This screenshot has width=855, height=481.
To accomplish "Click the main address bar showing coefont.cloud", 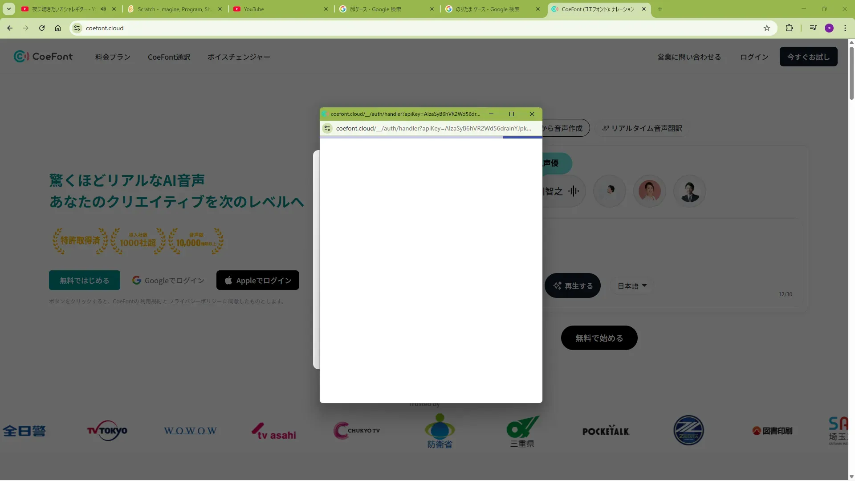I will [x=401, y=28].
